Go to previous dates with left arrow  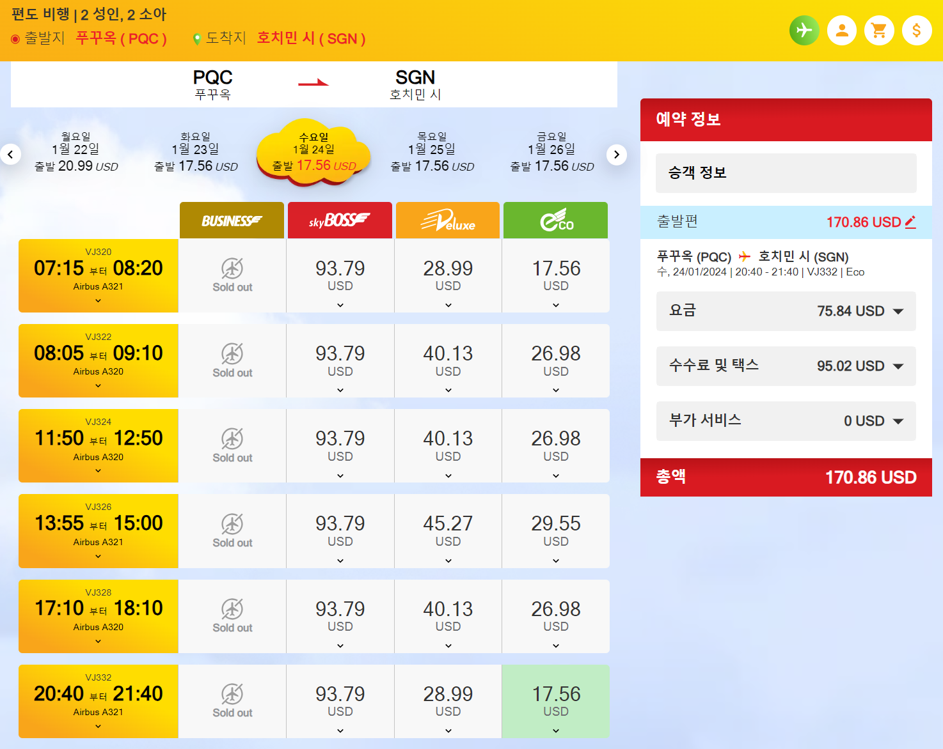click(11, 154)
